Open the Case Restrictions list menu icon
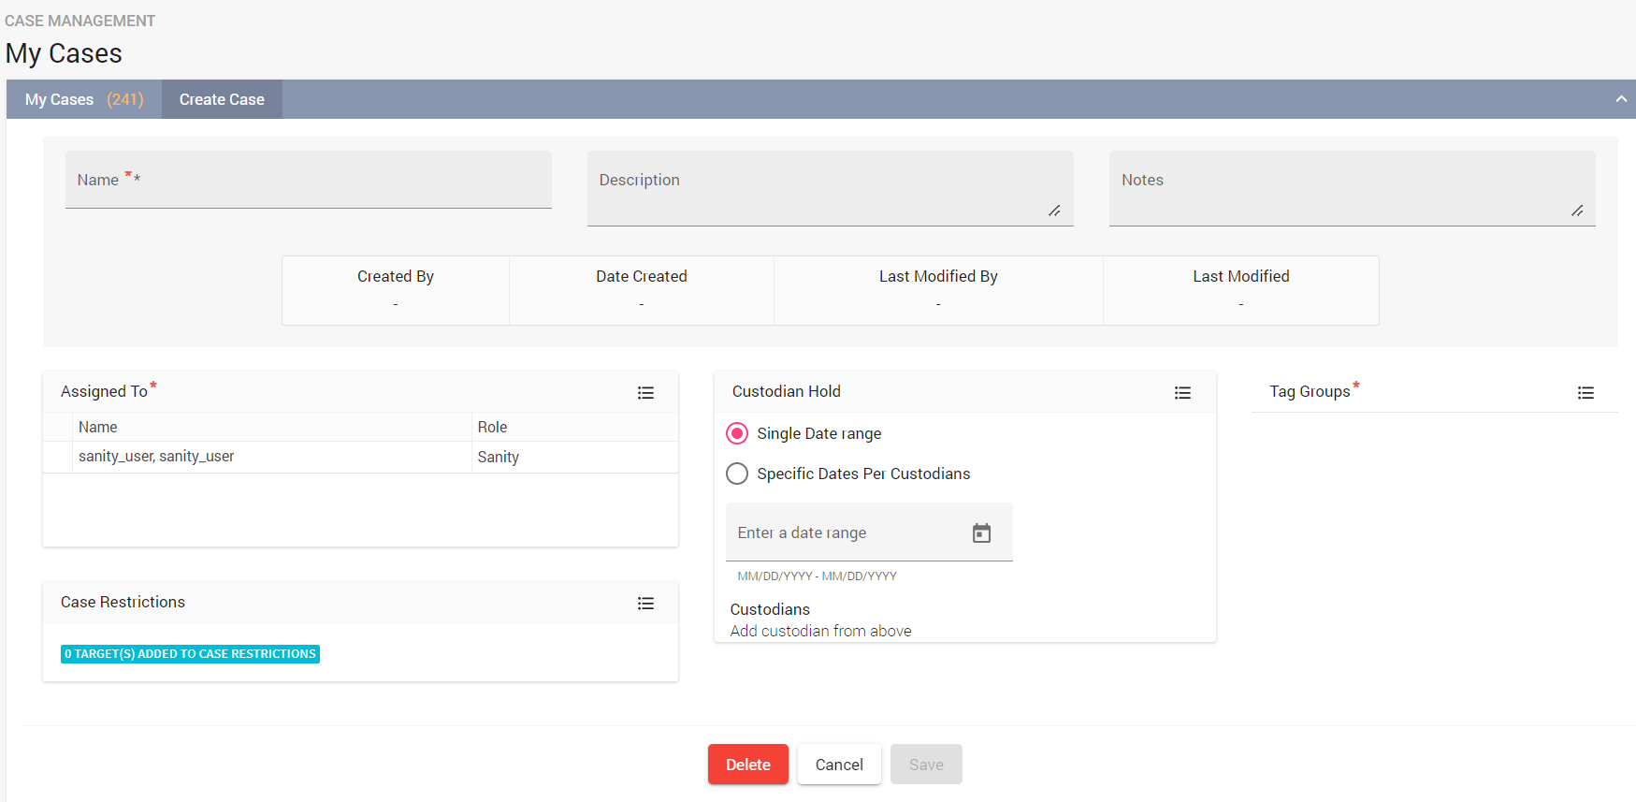 click(x=645, y=604)
